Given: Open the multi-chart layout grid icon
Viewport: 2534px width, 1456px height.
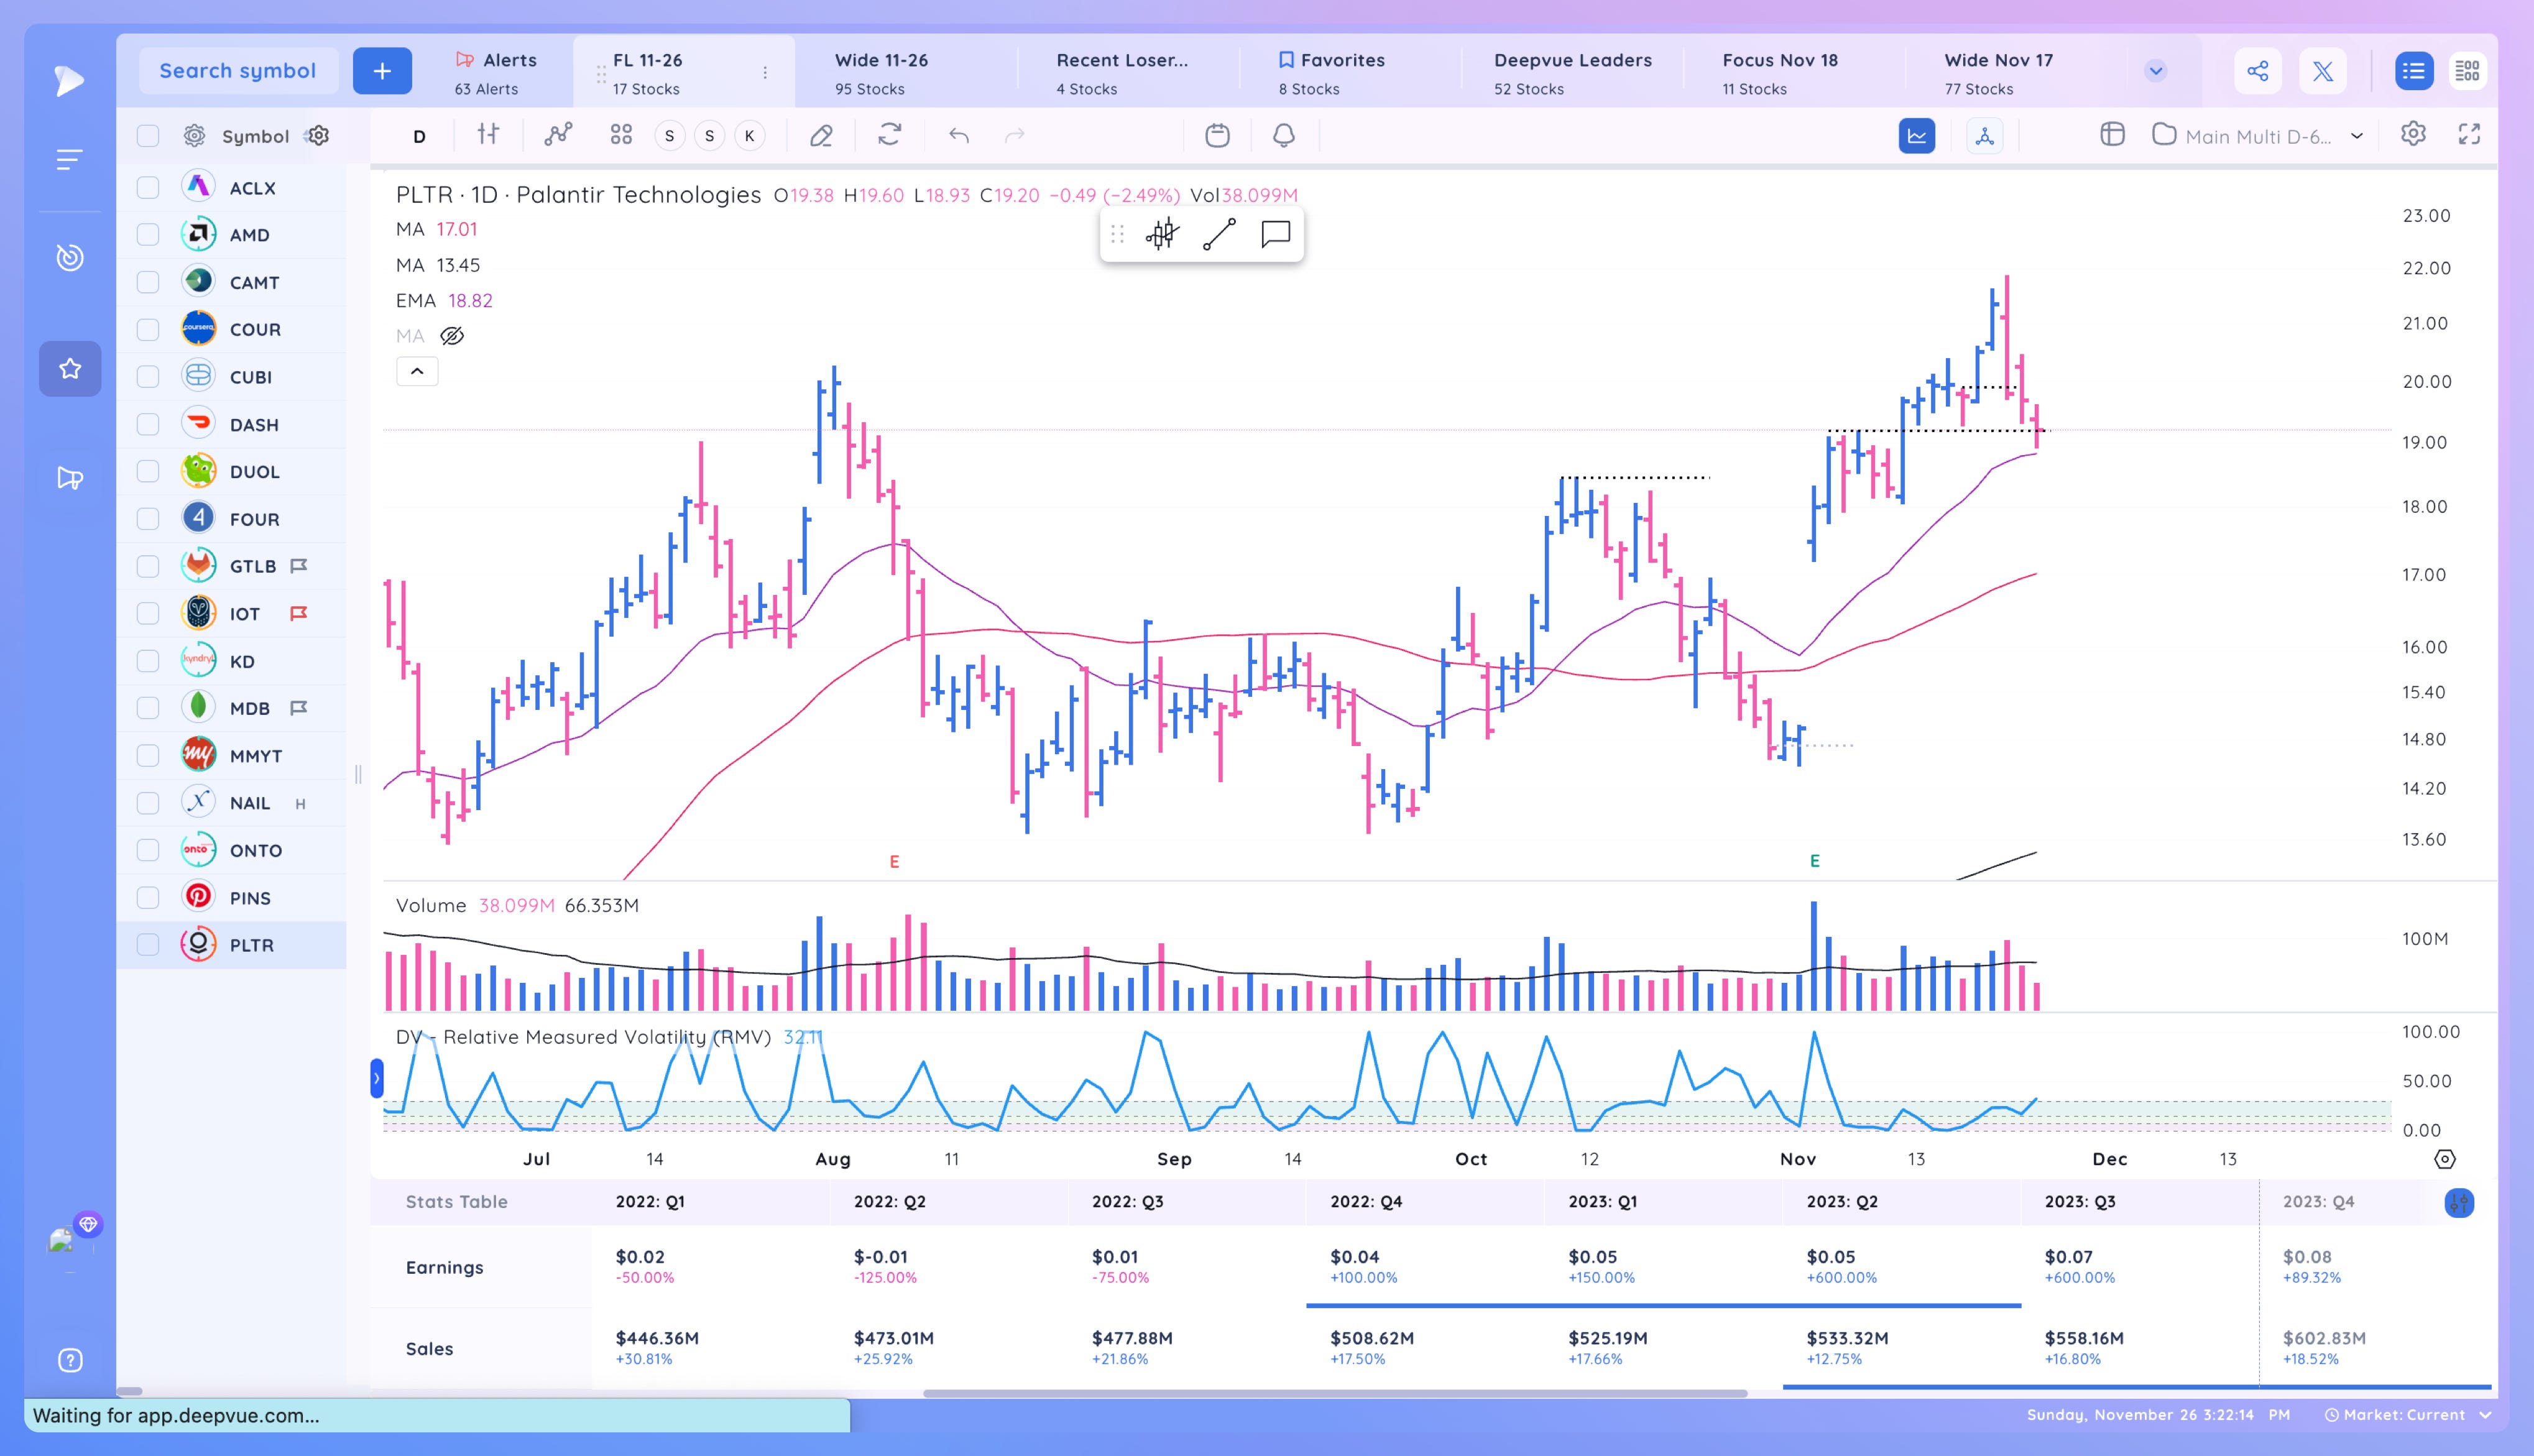Looking at the screenshot, I should 621,134.
